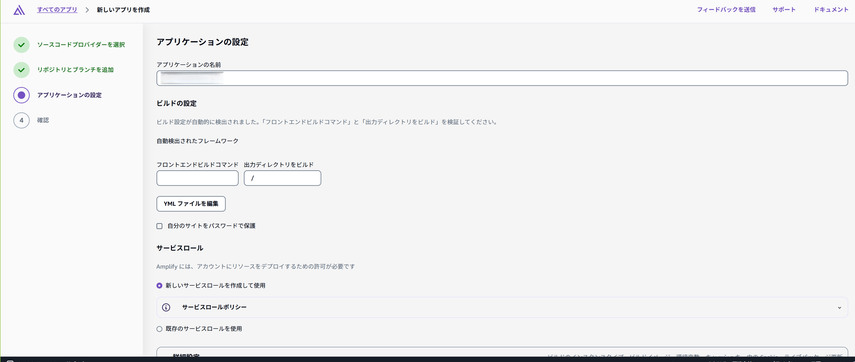The image size is (855, 362).
Task: Open the ドキュメント item in the header
Action: [x=831, y=10]
